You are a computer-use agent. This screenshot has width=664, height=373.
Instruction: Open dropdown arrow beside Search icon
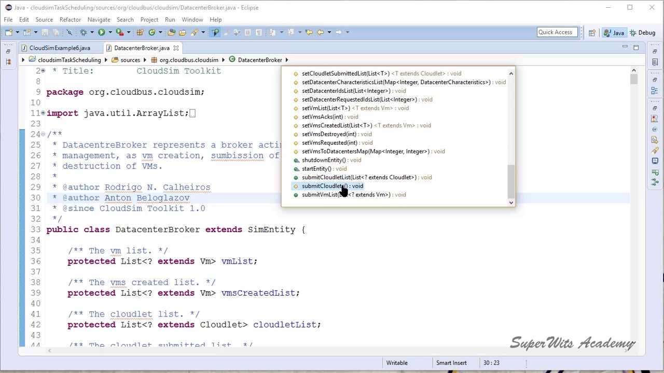pos(203,32)
